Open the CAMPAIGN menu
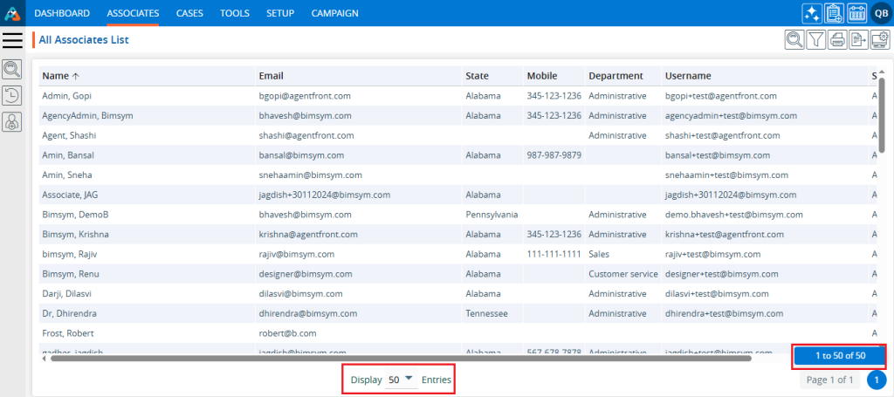The image size is (894, 397). (x=334, y=13)
